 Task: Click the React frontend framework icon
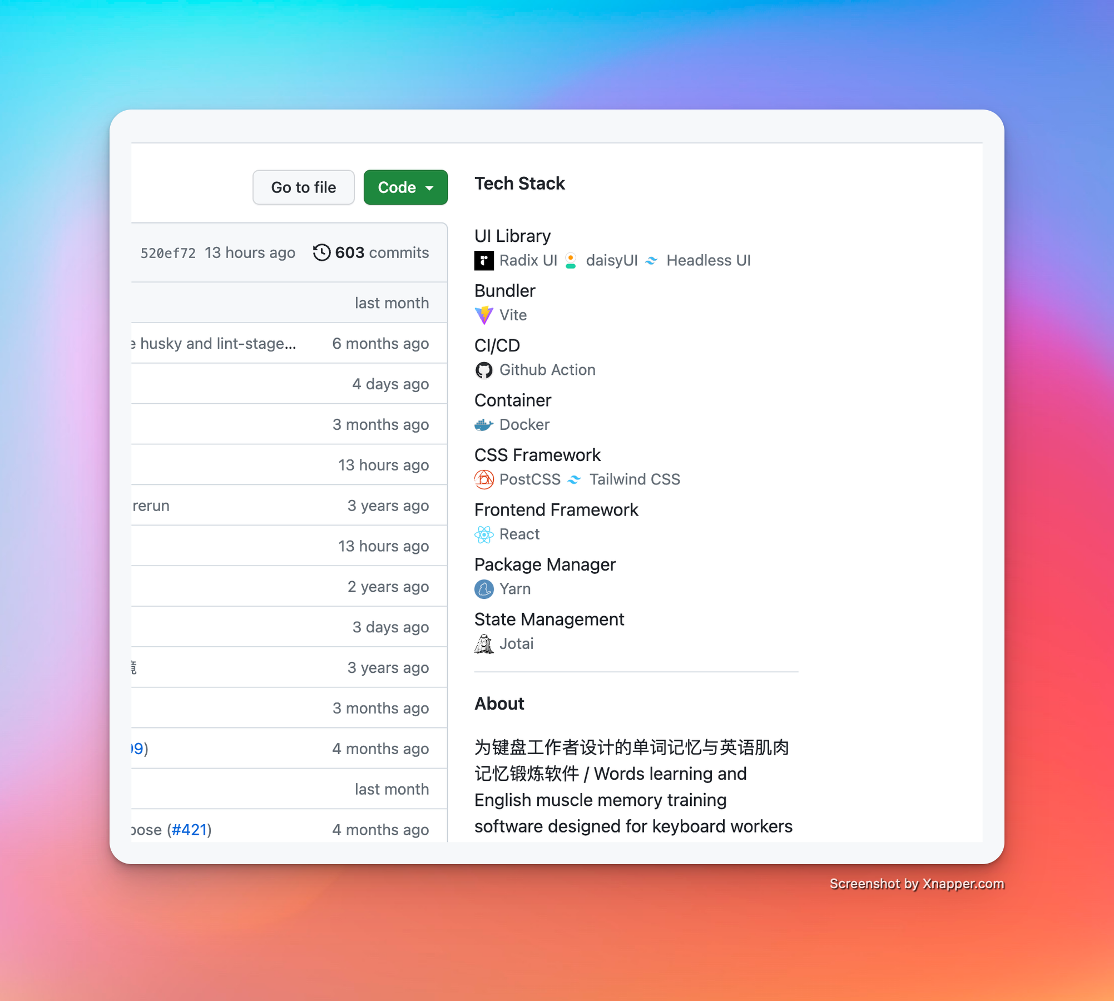pyautogui.click(x=483, y=533)
